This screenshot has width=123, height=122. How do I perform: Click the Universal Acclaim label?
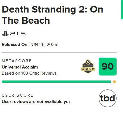click(x=20, y=67)
